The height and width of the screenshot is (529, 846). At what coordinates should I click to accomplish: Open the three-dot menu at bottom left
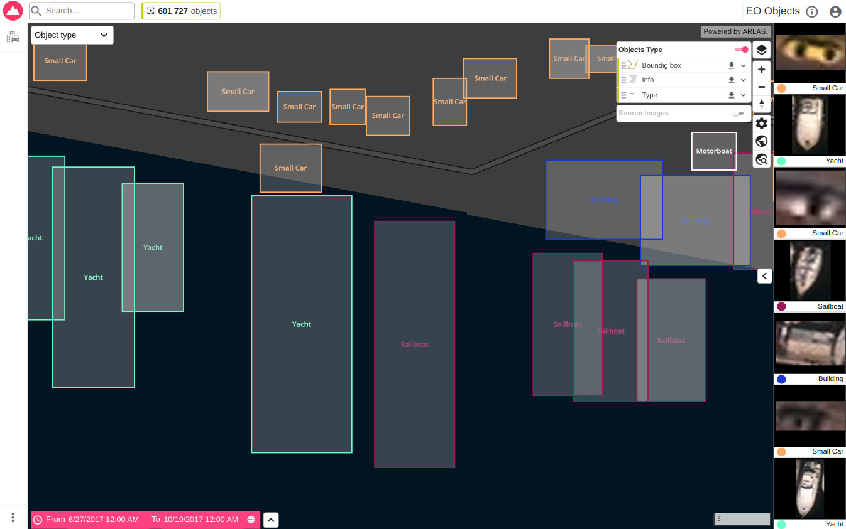pyautogui.click(x=13, y=516)
